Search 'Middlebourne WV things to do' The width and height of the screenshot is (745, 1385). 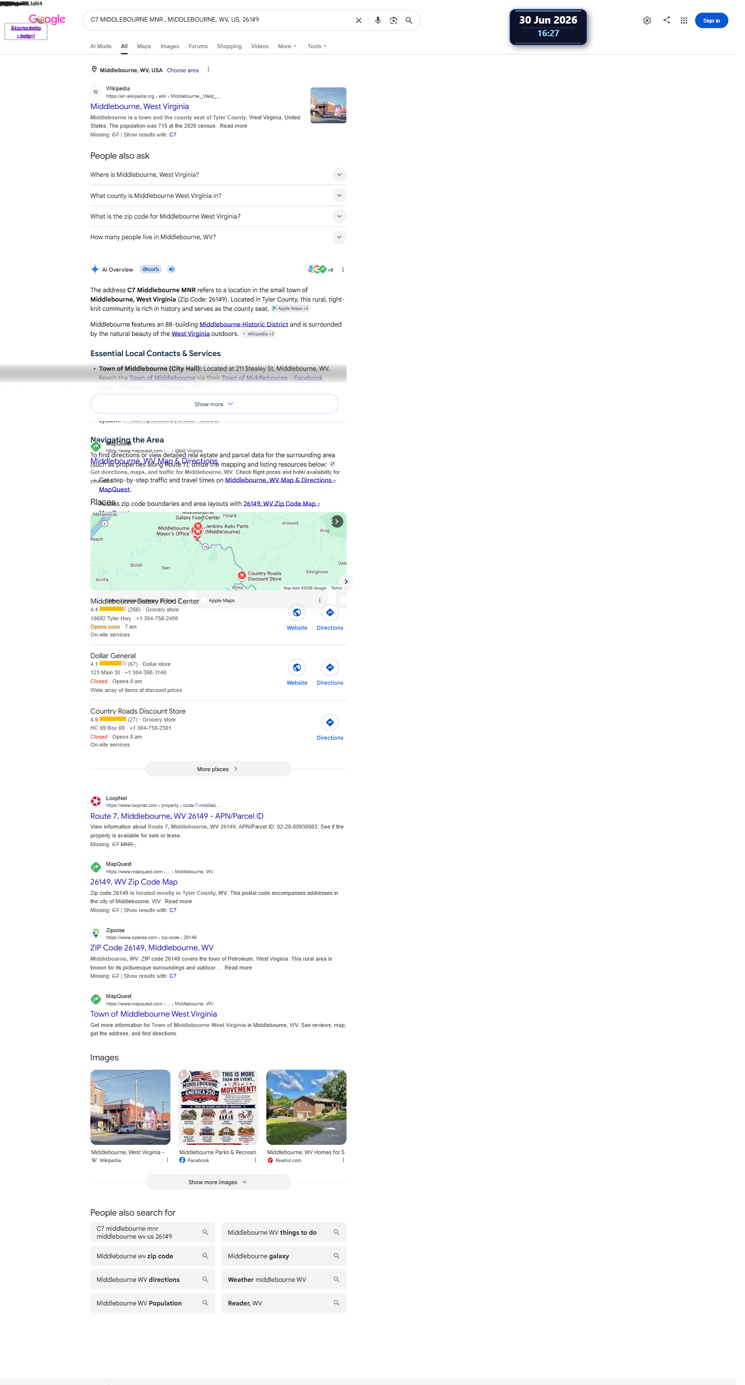(x=284, y=1232)
